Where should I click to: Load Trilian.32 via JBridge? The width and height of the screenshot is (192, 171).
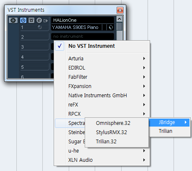[x=117, y=142]
